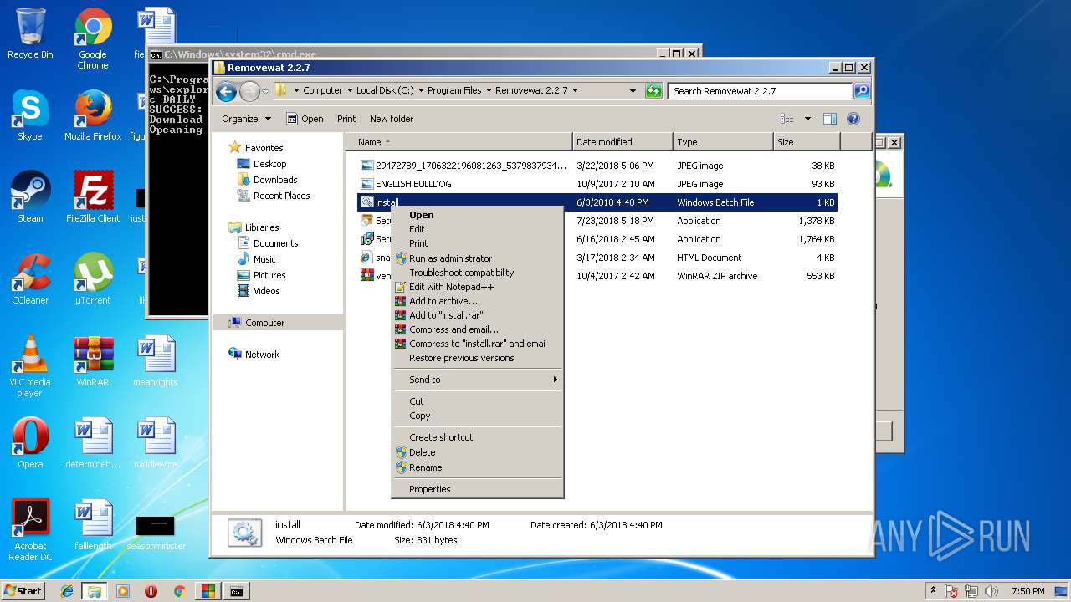
Task: Change view icon in Explorer toolbar
Action: (x=786, y=119)
